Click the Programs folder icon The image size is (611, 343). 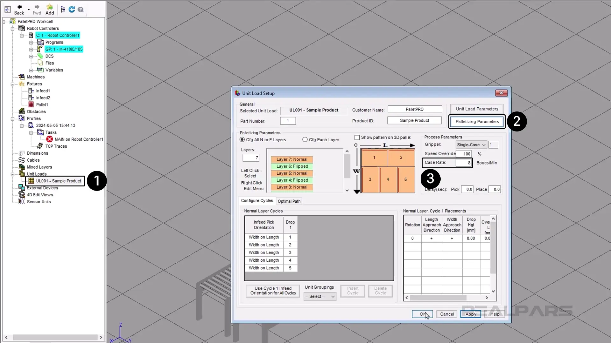(x=40, y=42)
